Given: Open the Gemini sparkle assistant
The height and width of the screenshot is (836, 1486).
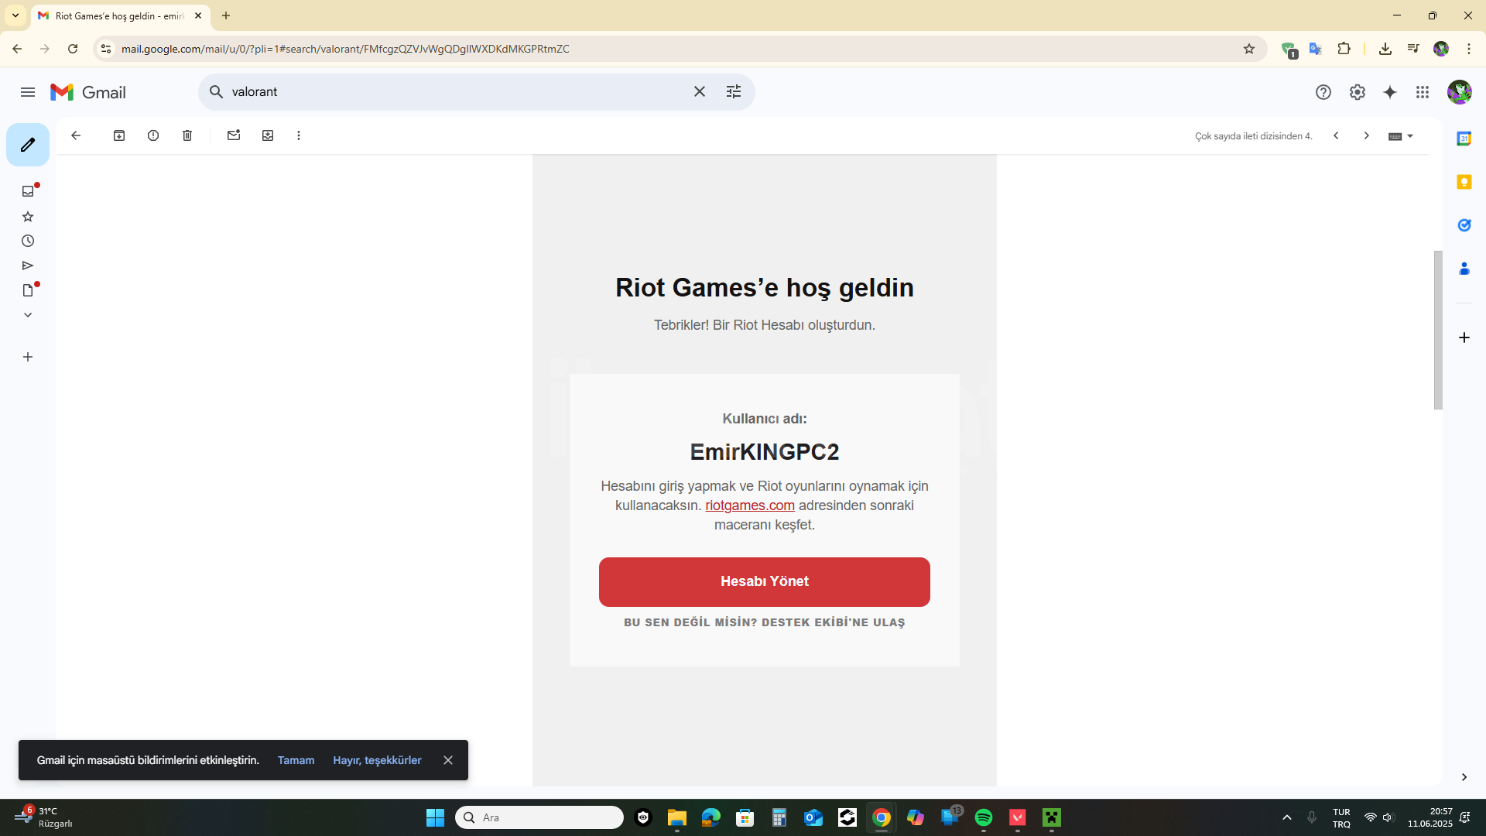Looking at the screenshot, I should click(x=1390, y=92).
